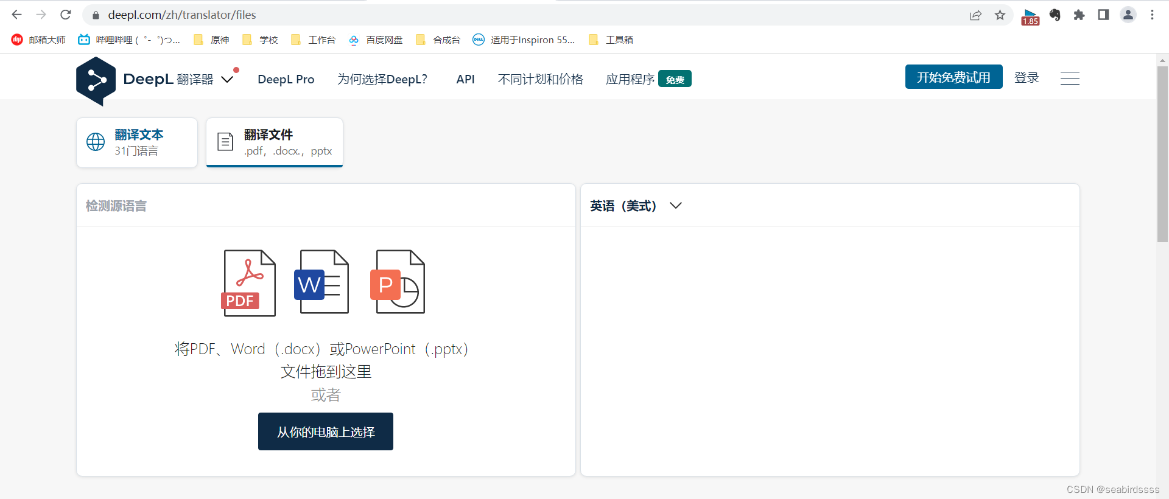Open 不同计划和价格 menu item
The width and height of the screenshot is (1169, 499).
(x=540, y=79)
